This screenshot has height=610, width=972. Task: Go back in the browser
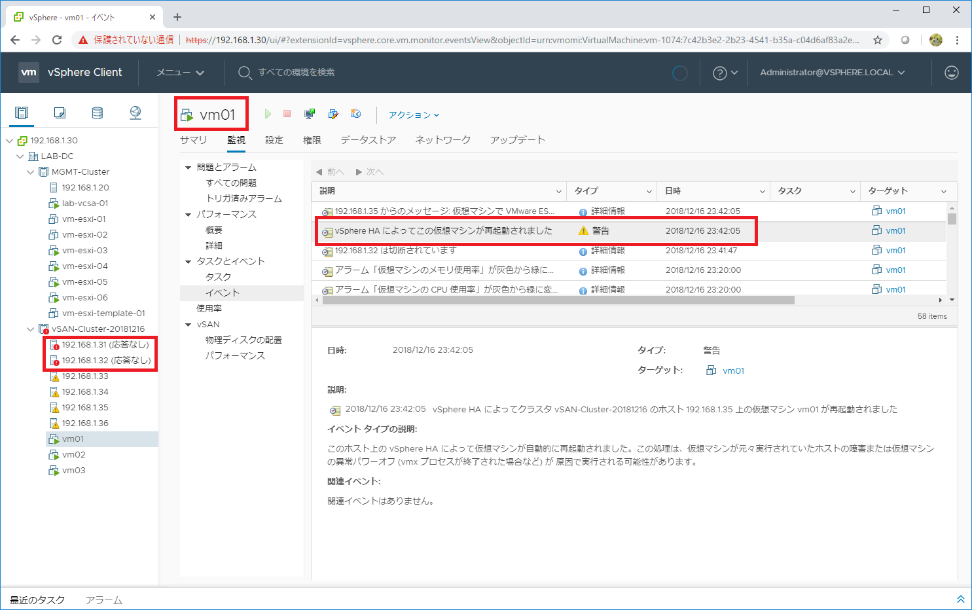pos(15,40)
